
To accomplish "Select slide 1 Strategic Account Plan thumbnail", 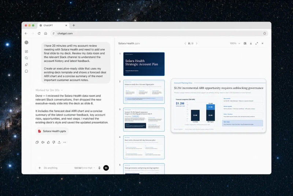I will 144,64.
